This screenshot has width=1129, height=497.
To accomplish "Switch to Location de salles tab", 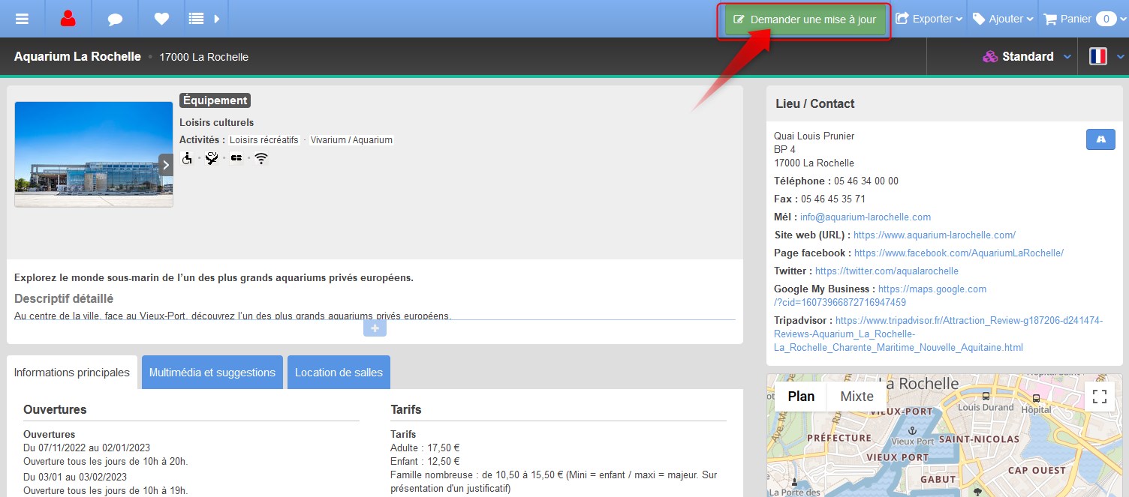I will pos(339,373).
